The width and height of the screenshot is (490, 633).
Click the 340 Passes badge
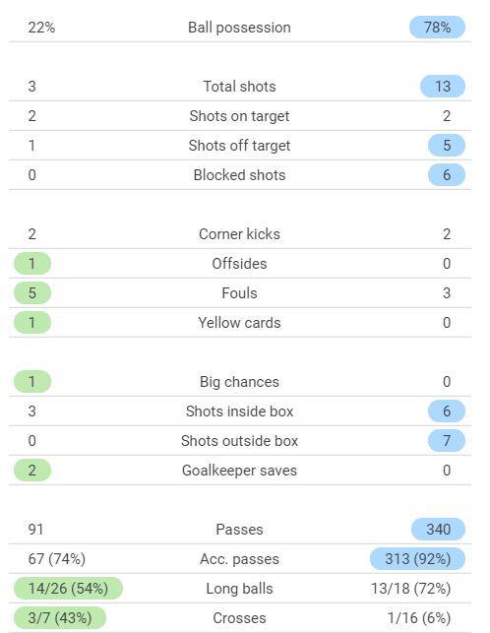(438, 530)
